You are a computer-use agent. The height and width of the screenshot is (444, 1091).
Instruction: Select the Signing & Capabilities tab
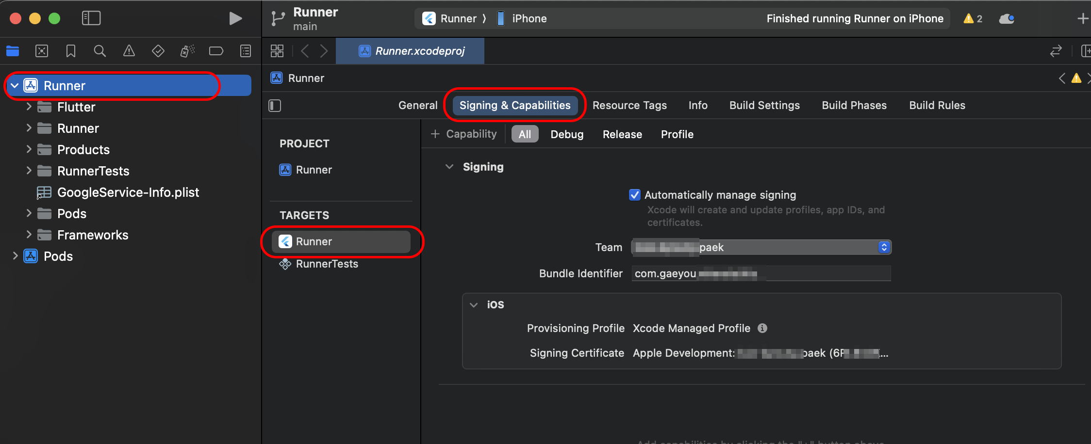click(515, 105)
